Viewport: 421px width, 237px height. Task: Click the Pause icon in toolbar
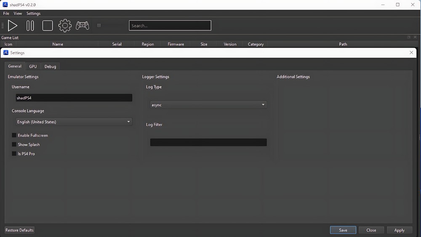coord(30,26)
